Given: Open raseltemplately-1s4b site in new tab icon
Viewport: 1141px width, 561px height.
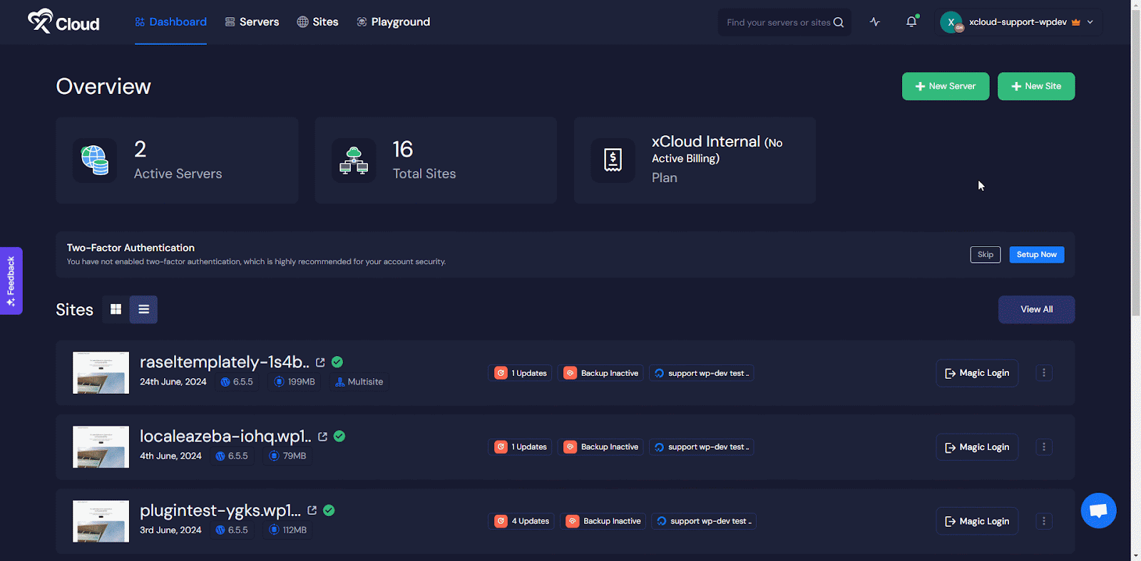Looking at the screenshot, I should point(320,362).
